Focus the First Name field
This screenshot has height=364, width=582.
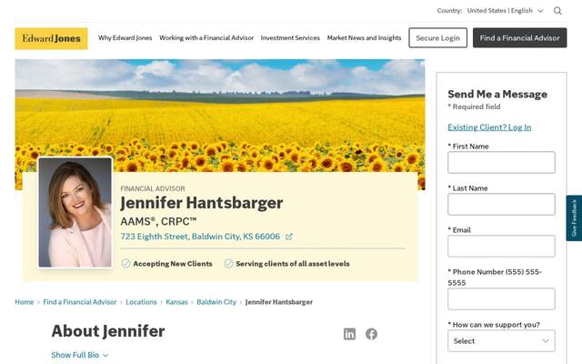[501, 162]
